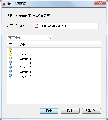Close the 参考底图图层 dialog

tap(100, 3)
